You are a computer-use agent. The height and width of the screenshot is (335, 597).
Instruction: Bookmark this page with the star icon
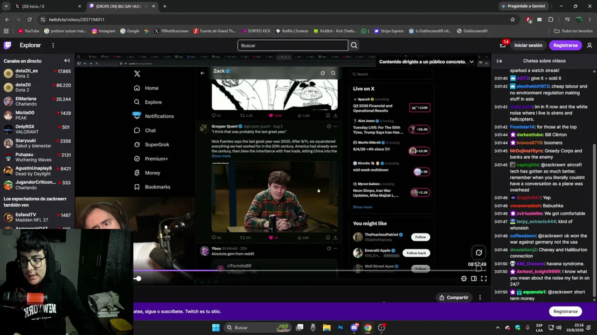[513, 20]
